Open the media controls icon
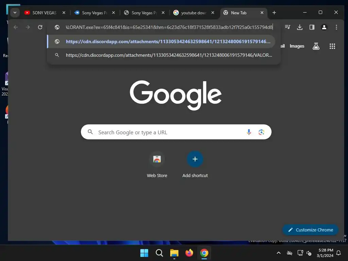Image resolution: width=348 pixels, height=261 pixels. [288, 27]
